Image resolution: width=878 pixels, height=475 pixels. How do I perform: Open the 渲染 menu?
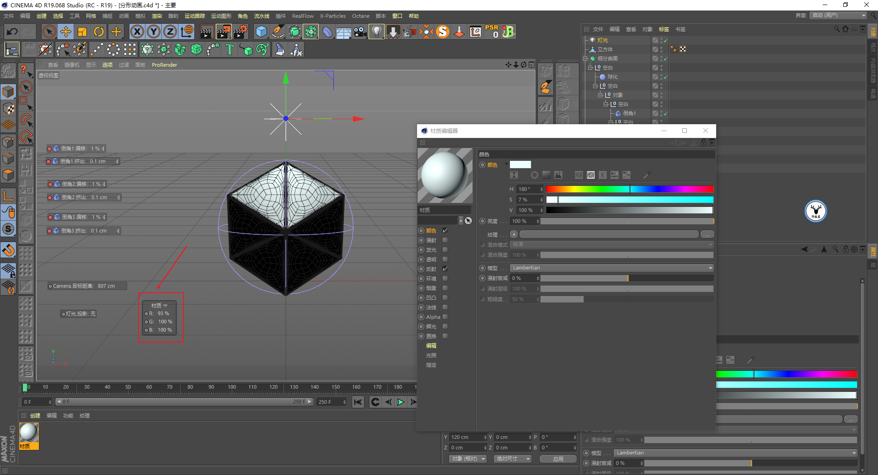tap(157, 16)
